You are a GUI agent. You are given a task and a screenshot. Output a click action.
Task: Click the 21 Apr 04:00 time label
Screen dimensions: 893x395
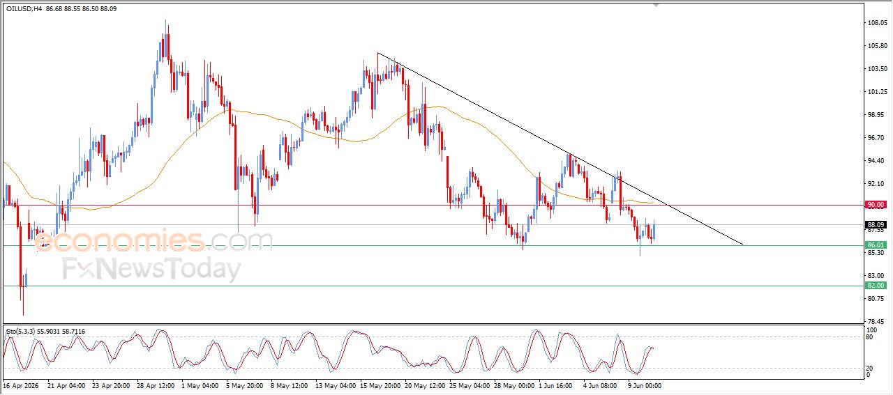[66, 385]
